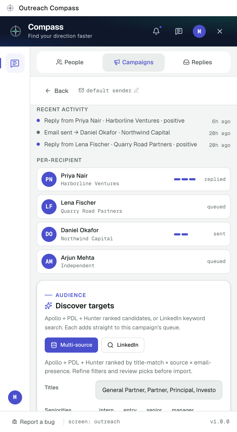Click the LF avatar
237x432 pixels.
click(49, 207)
